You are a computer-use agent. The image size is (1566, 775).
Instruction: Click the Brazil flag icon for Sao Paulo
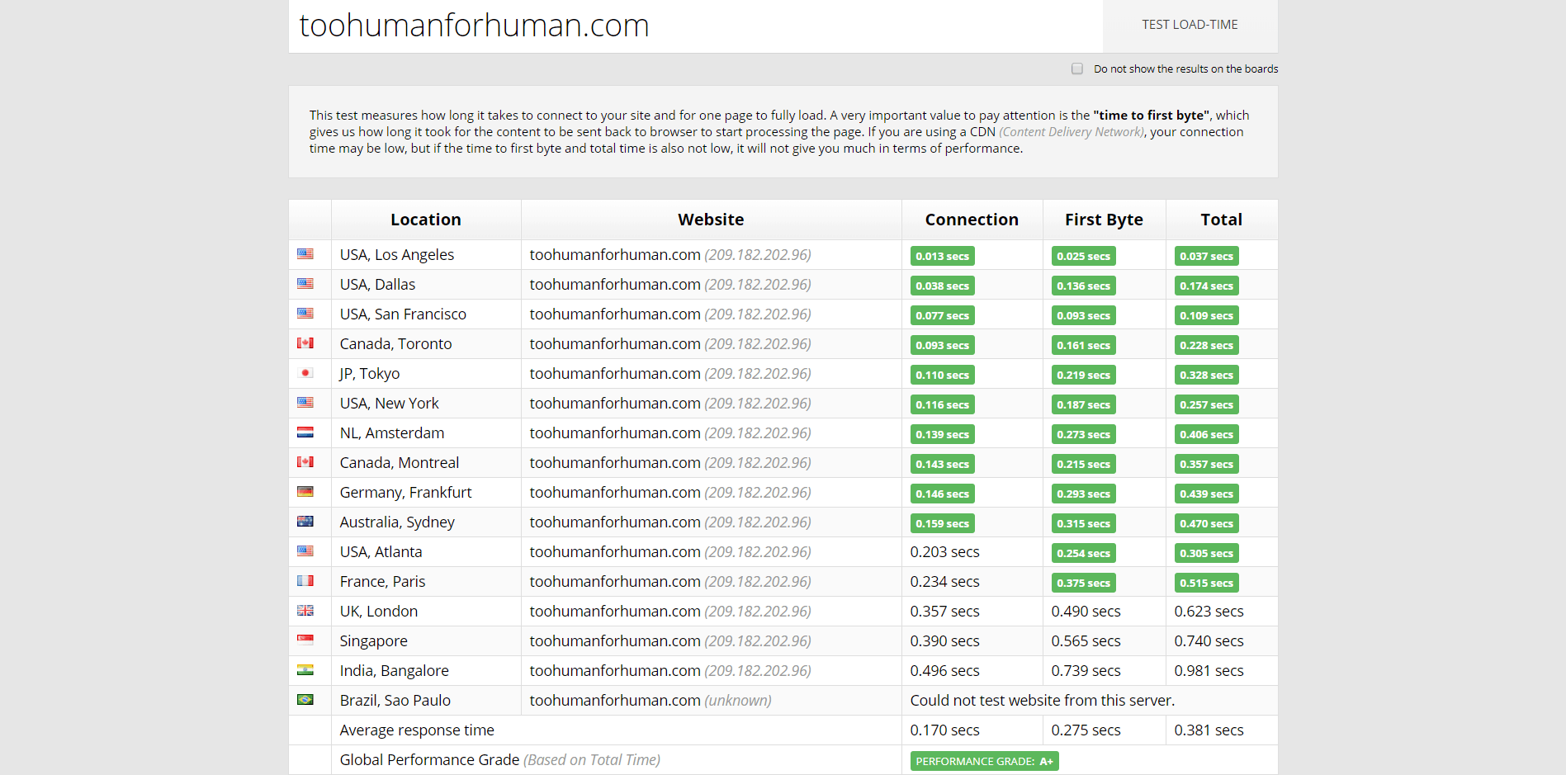pos(305,700)
